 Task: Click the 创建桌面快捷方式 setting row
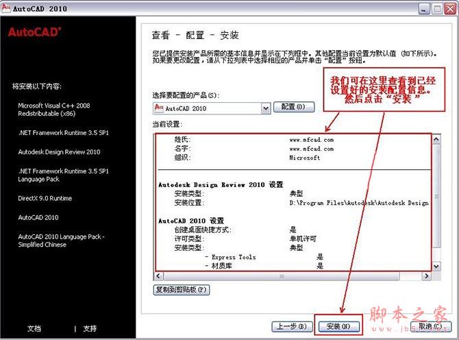tap(236, 230)
